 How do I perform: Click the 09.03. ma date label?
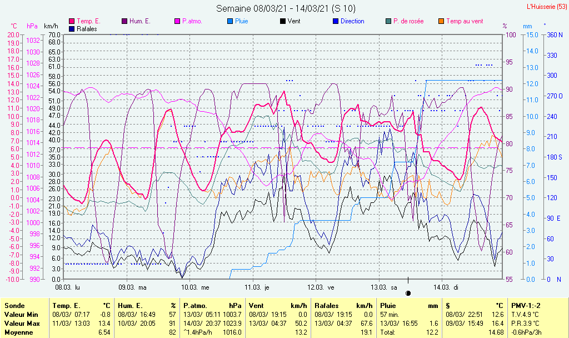click(132, 287)
